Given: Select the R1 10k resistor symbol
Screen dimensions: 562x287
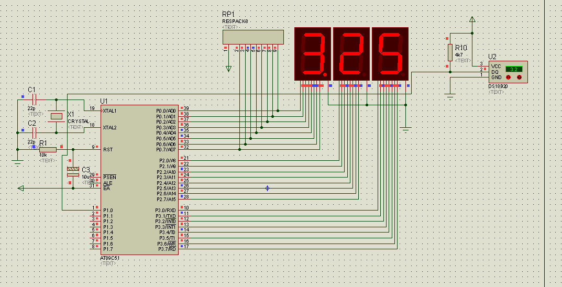Looking at the screenshot, I should [48, 149].
